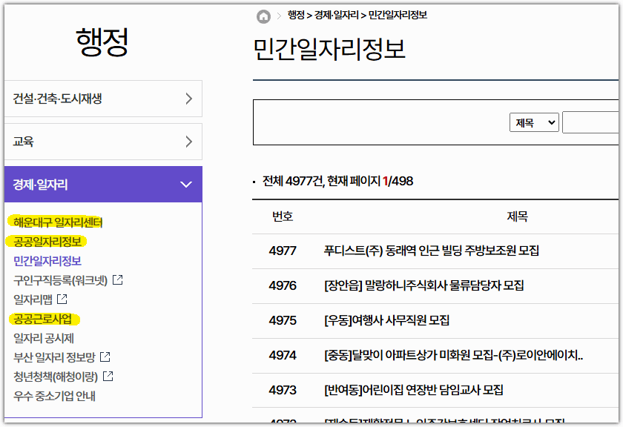Click the 민간일자리정보 page heading
The image size is (623, 427).
point(329,49)
